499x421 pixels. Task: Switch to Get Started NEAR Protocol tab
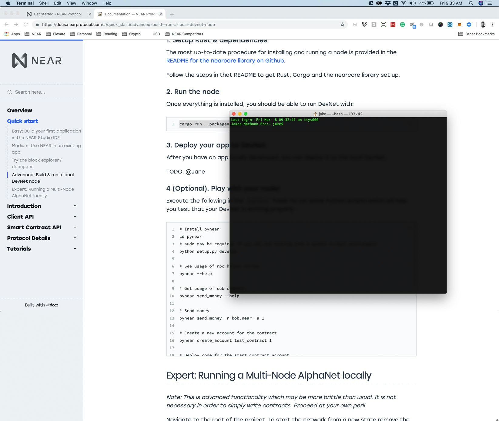58,14
